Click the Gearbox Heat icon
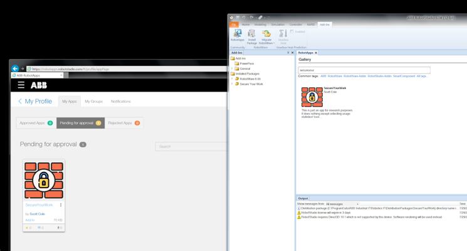Viewport: 467px width, 251px height. [283, 36]
